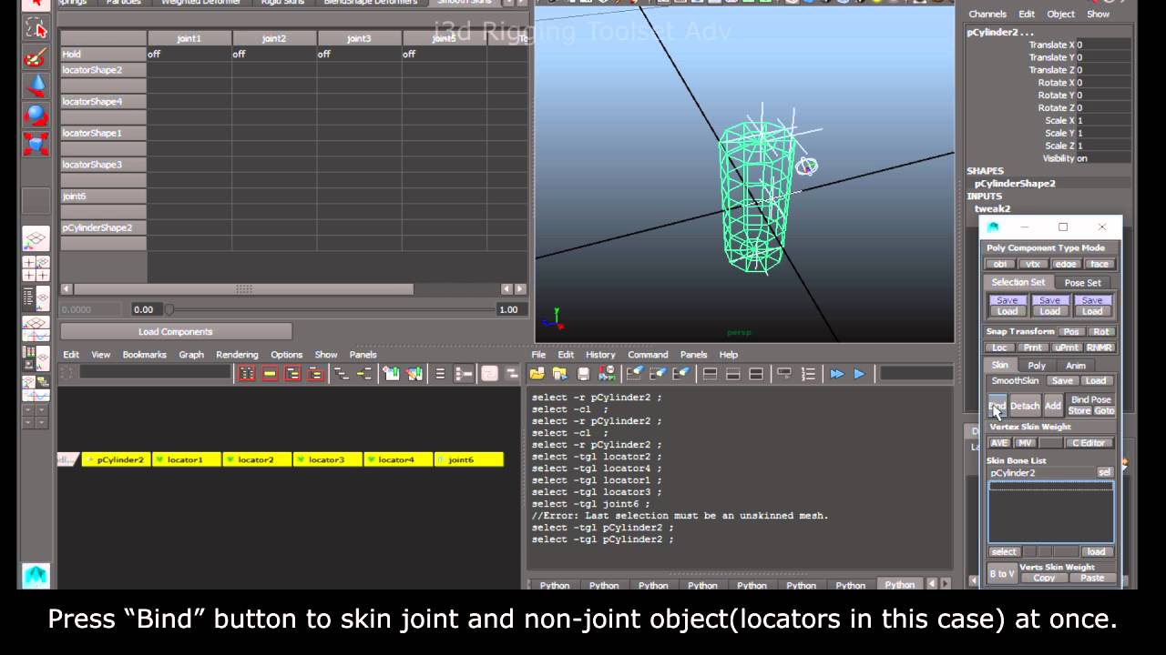Switch to the Pose Set tab
1166x655 pixels.
pyautogui.click(x=1082, y=282)
